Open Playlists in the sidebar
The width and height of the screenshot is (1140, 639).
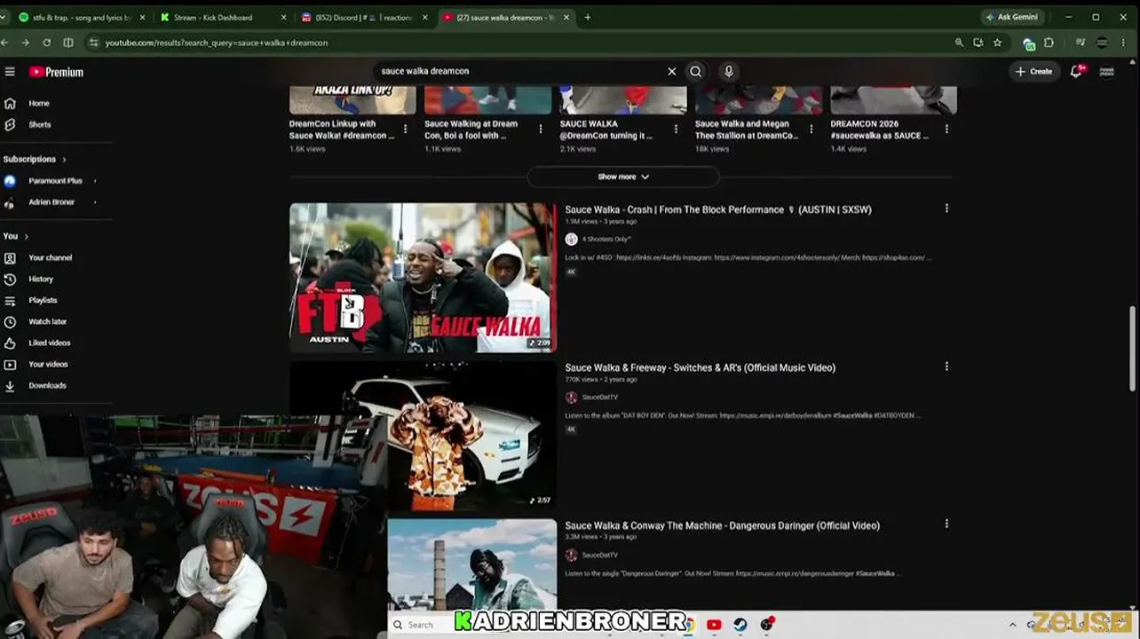[x=43, y=300]
